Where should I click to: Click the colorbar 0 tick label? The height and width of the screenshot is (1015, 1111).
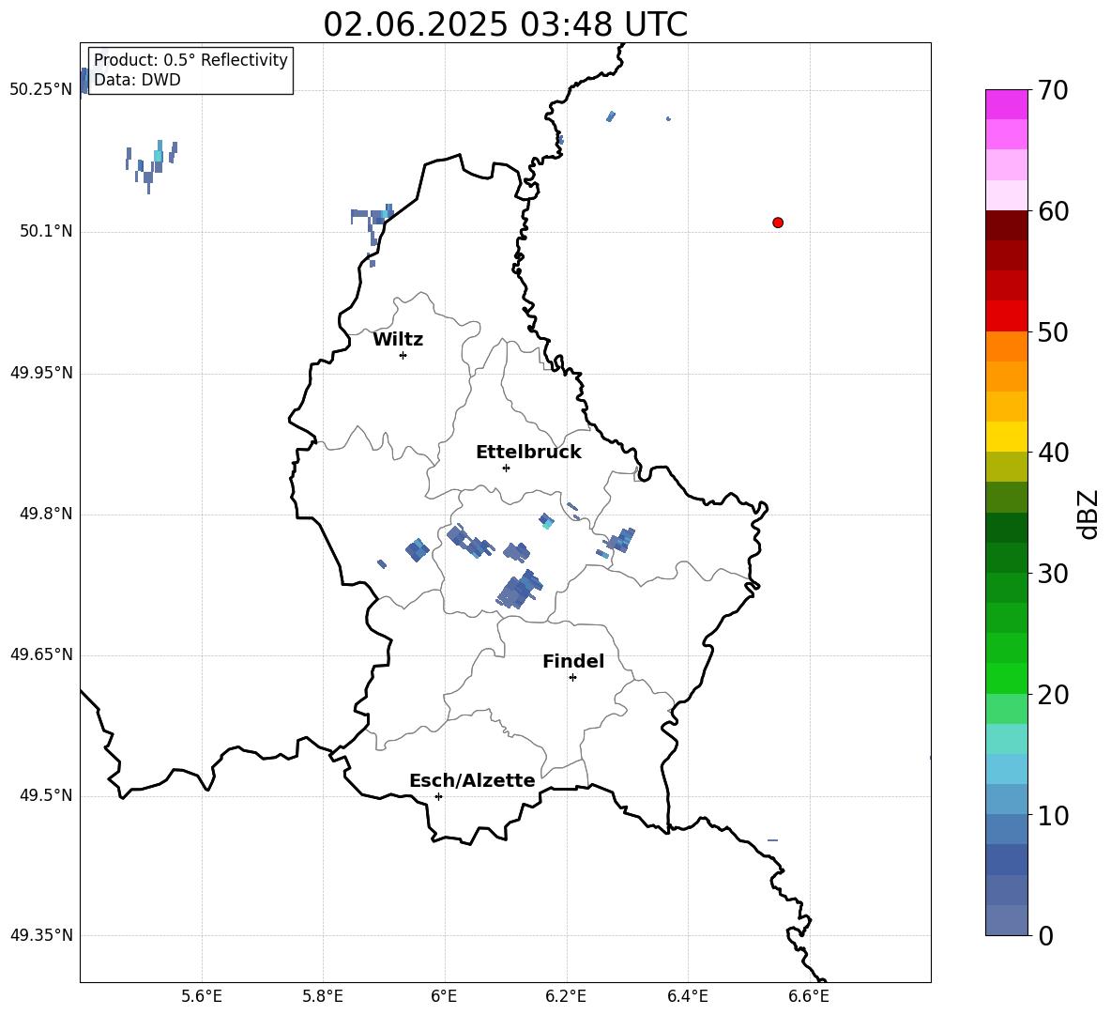[1046, 935]
